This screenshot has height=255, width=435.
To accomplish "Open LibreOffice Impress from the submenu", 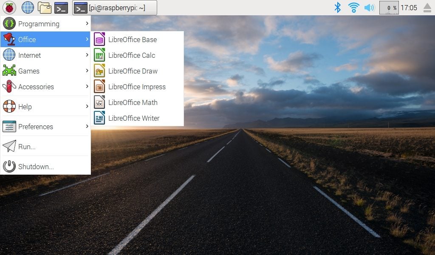I will coord(137,87).
